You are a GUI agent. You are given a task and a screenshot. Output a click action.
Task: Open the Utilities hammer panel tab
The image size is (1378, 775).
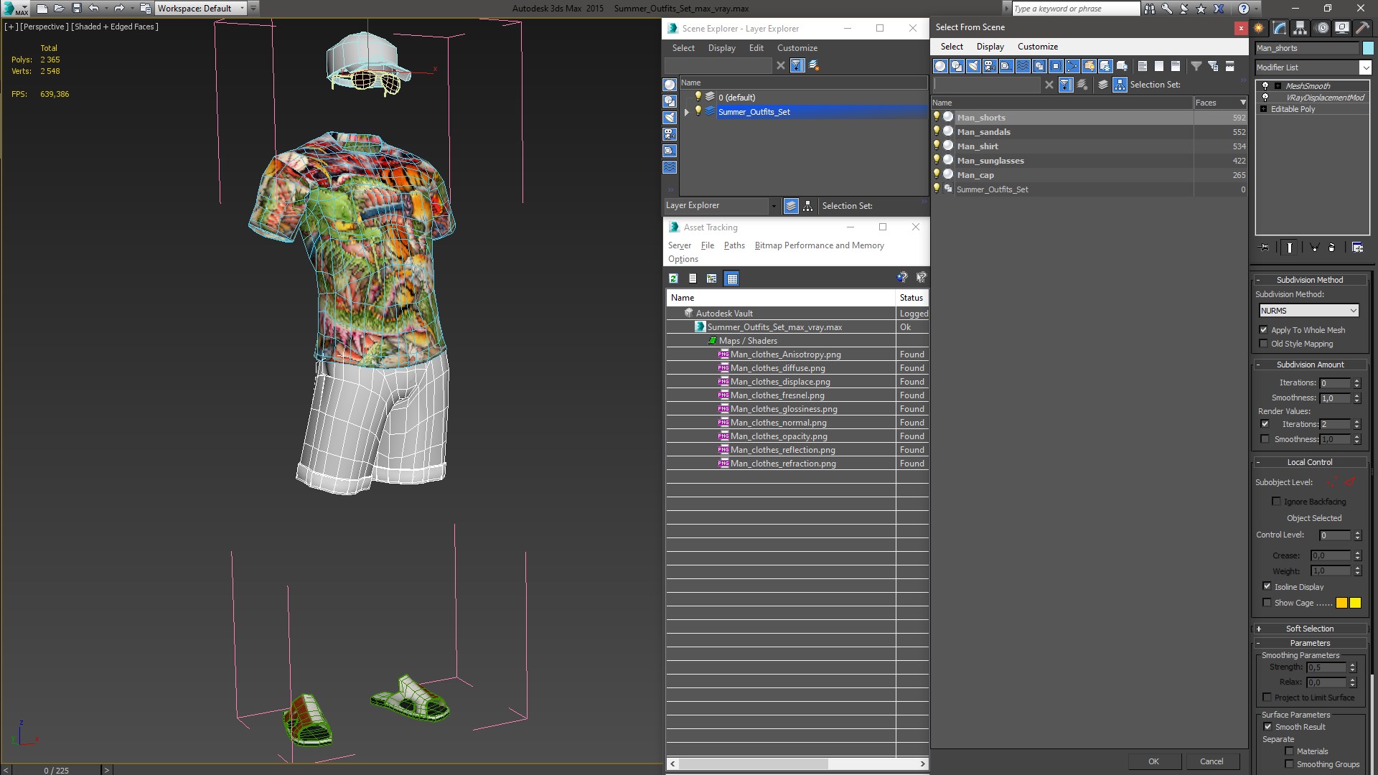tap(1361, 28)
